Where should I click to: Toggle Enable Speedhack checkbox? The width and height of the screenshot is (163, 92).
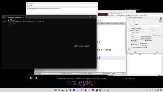tap(153, 35)
